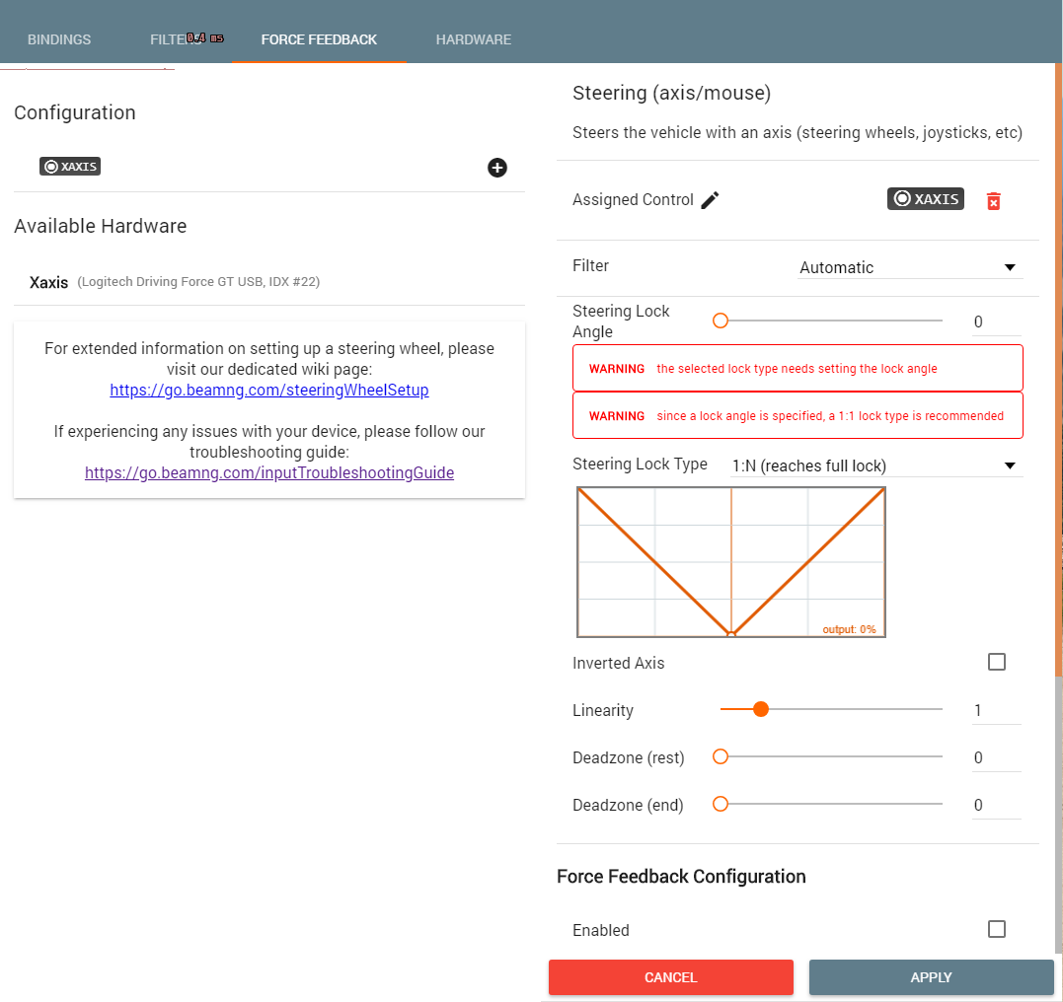The image size is (1063, 1002).
Task: Click the Apply button
Action: coord(931,977)
